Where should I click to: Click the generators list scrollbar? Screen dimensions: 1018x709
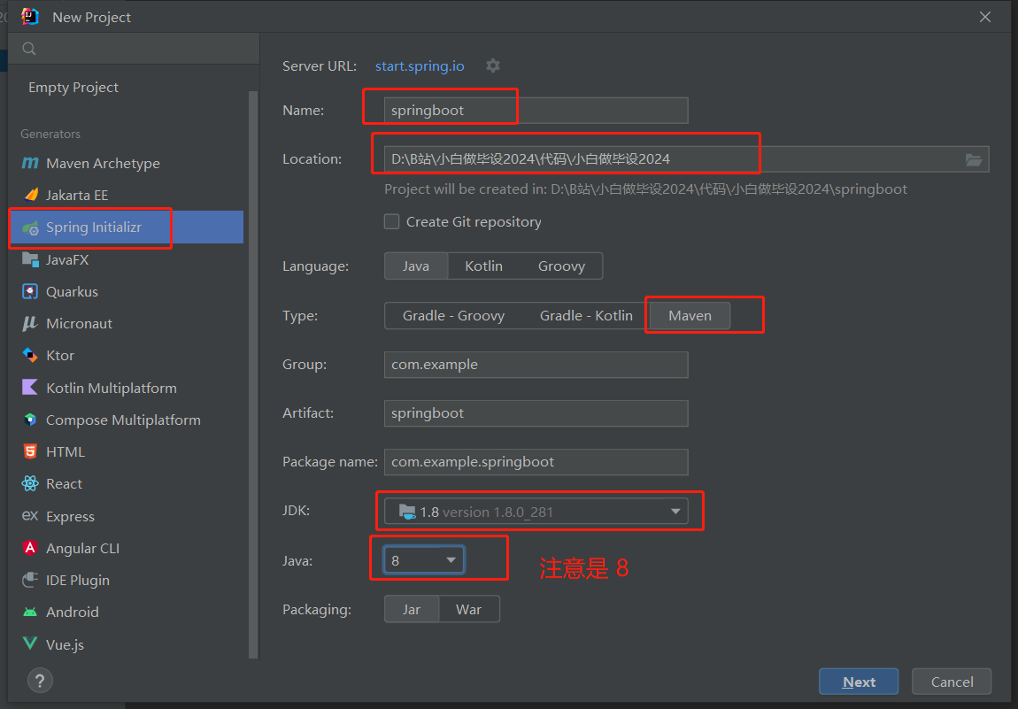(253, 375)
